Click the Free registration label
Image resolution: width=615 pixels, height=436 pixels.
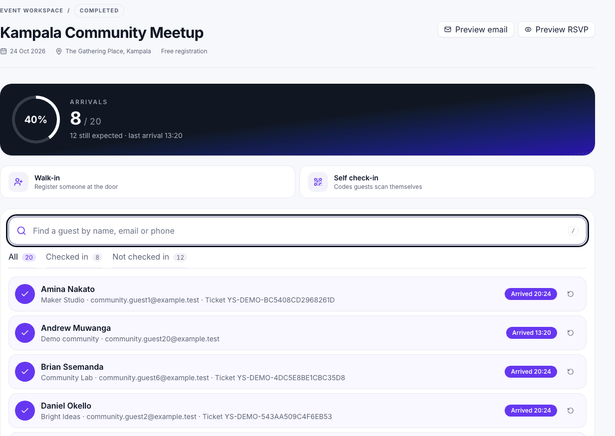(184, 51)
